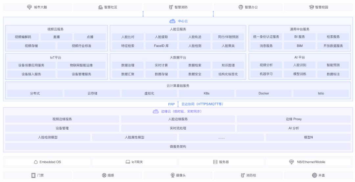Screen dimensions: 355x182
Task: Click the 开放数据服务 block
Action: 333,46
